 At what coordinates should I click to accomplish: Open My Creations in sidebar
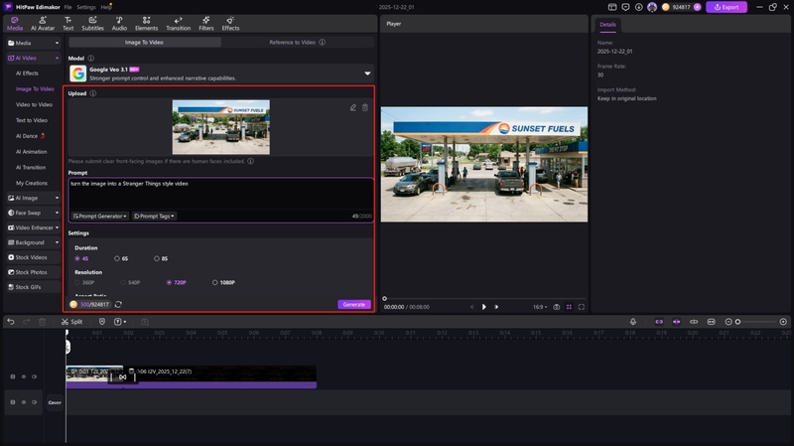pos(32,183)
